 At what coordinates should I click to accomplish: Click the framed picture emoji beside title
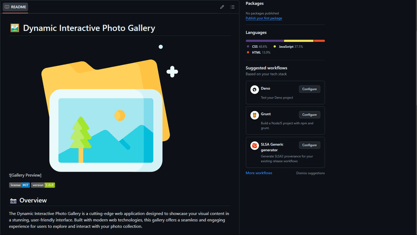click(x=15, y=28)
